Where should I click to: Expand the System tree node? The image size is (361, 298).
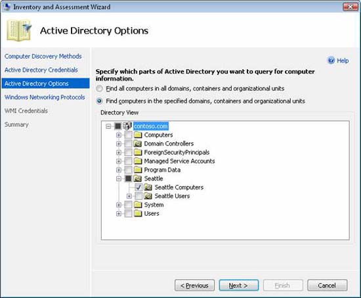[119, 205]
